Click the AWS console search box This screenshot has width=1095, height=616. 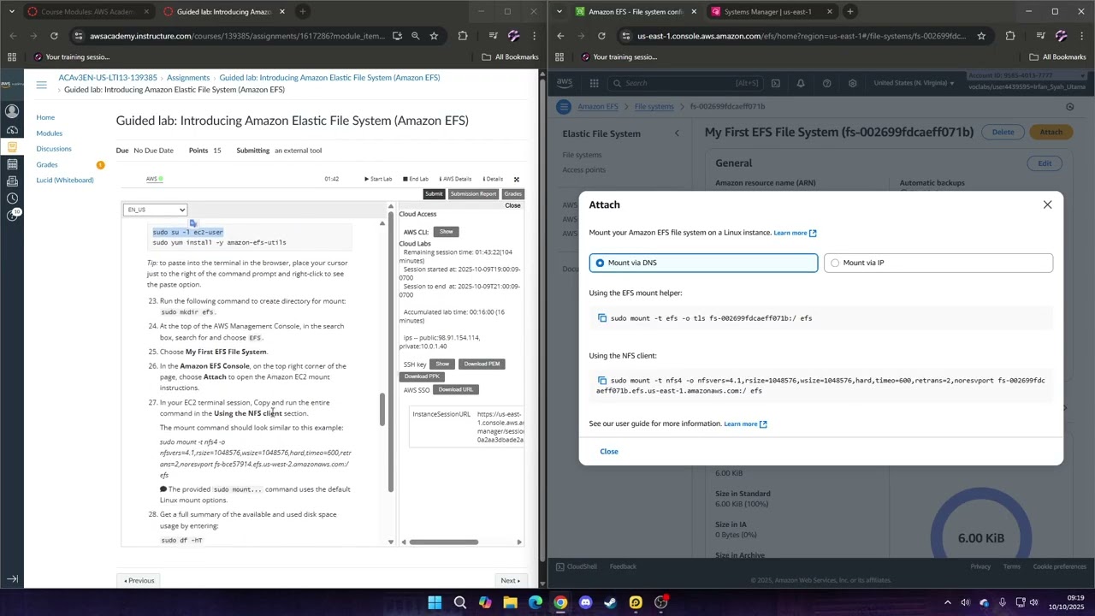click(684, 83)
